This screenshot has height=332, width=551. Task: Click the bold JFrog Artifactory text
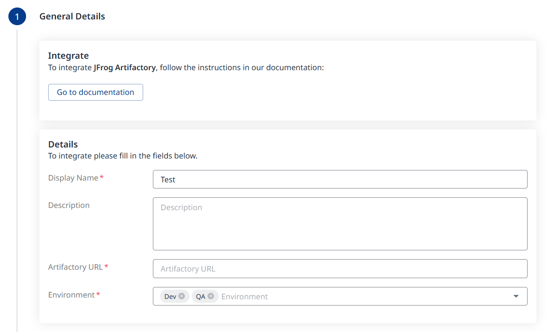(x=125, y=68)
